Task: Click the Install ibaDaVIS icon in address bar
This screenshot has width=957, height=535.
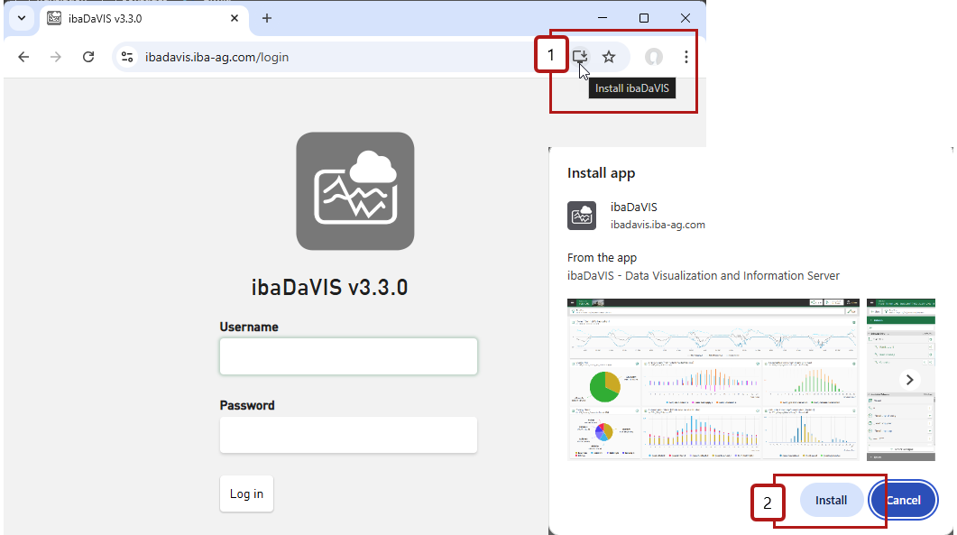Action: (580, 57)
